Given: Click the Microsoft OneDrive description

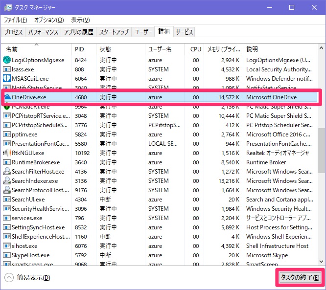Looking at the screenshot, I should coord(272,97).
